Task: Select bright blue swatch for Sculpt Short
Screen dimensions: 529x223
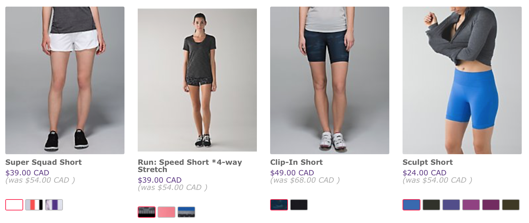Action: 411,205
